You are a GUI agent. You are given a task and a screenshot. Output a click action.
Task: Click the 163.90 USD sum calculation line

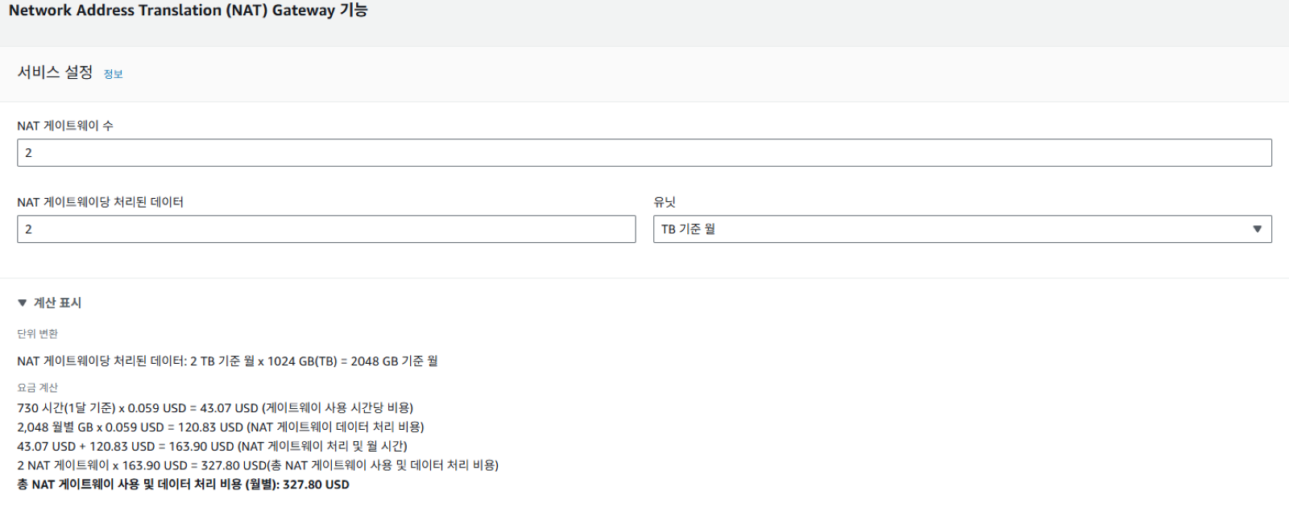[x=213, y=447]
